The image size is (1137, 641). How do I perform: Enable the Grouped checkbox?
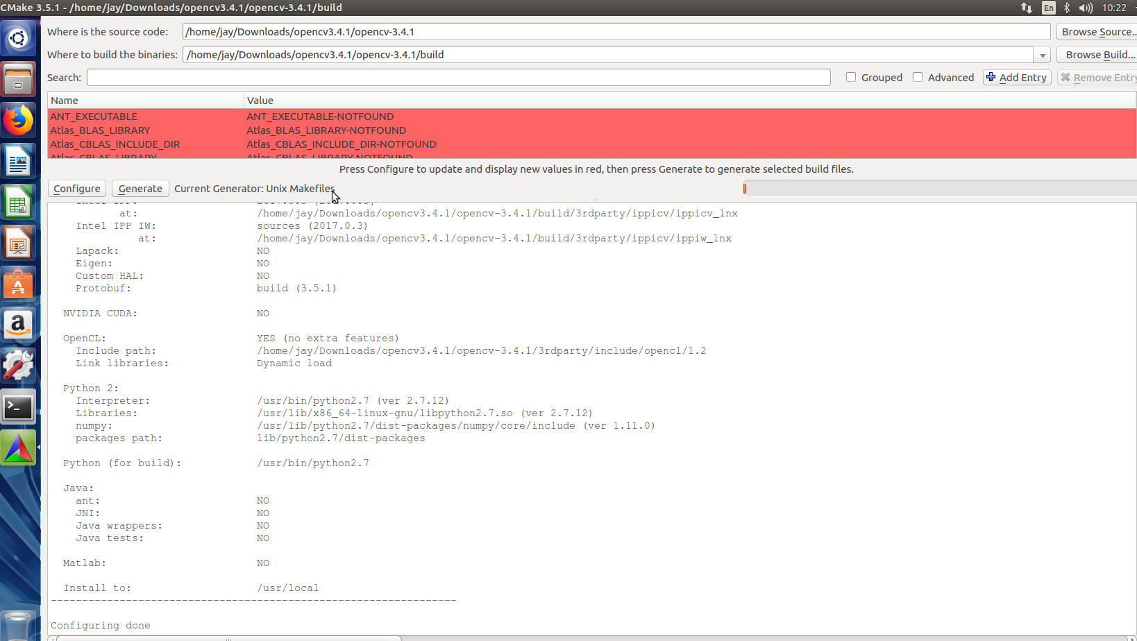point(851,77)
